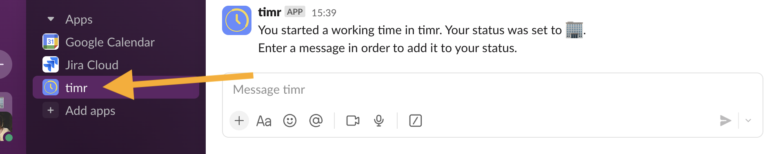Image resolution: width=774 pixels, height=154 pixels.
Task: Click the send message arrow
Action: coord(725,121)
